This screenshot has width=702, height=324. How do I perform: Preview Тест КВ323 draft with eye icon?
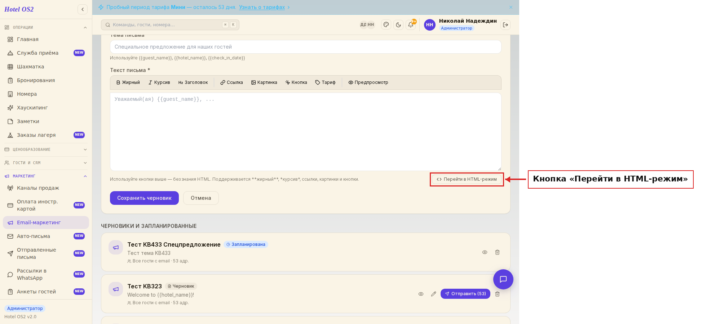click(421, 294)
